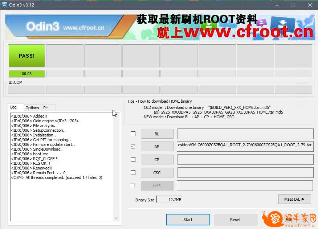
Task: Select log line 'boot.img'
Action: click(30, 154)
